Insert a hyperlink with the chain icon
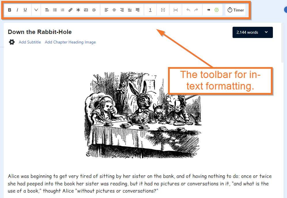The height and width of the screenshot is (198, 287). (70, 10)
